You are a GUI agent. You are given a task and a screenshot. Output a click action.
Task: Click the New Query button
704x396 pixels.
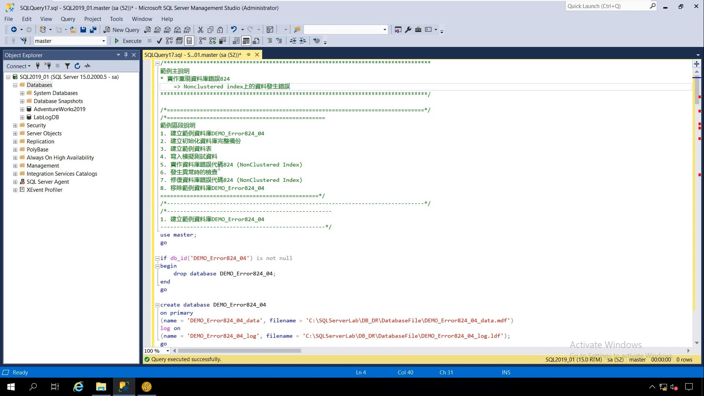click(121, 30)
